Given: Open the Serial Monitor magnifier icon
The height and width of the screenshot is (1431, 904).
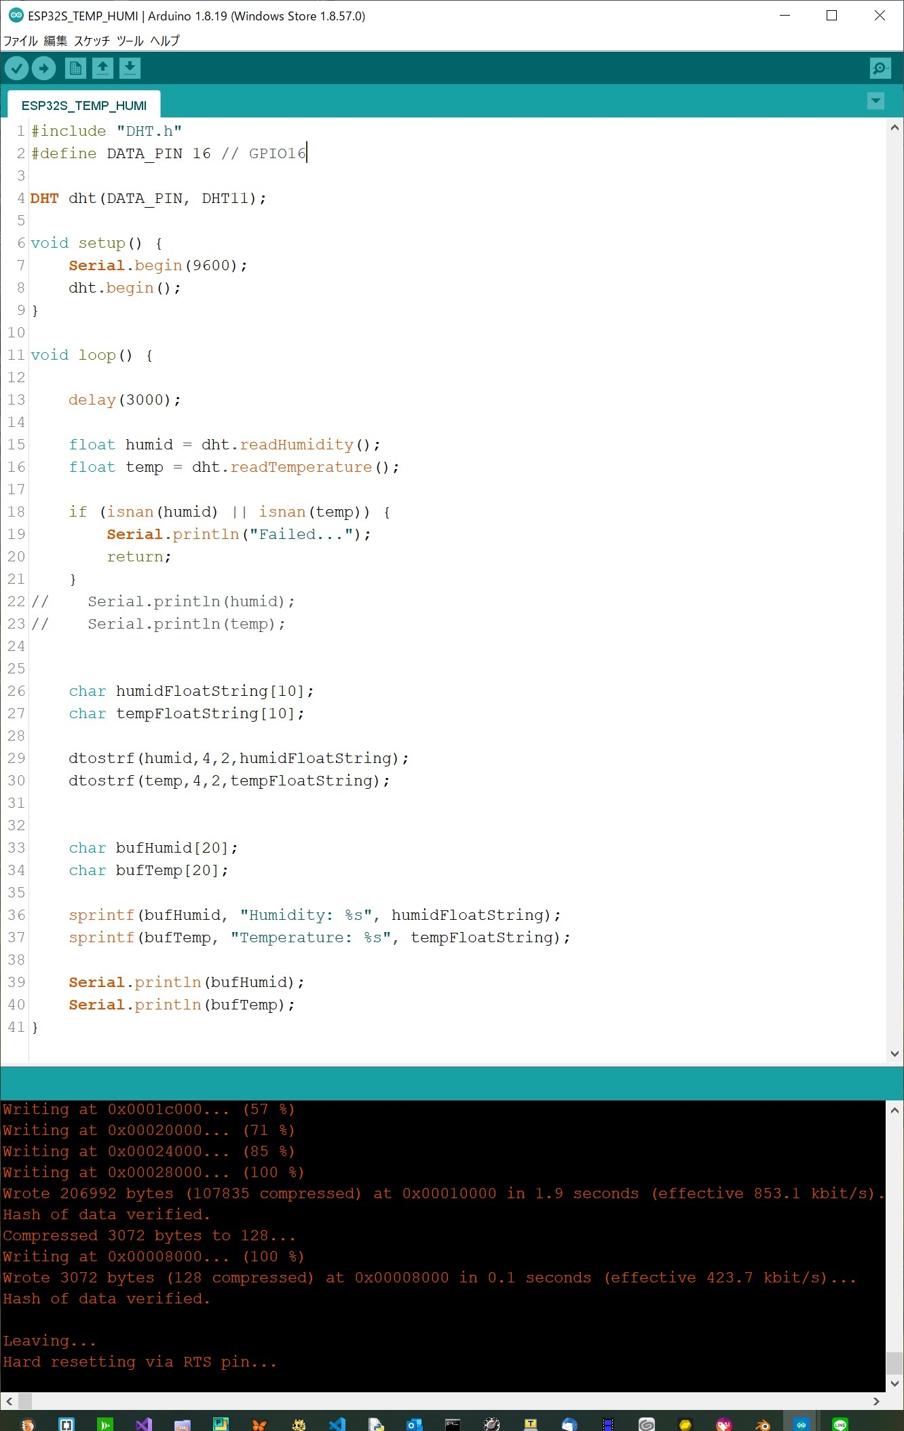Looking at the screenshot, I should click(880, 68).
